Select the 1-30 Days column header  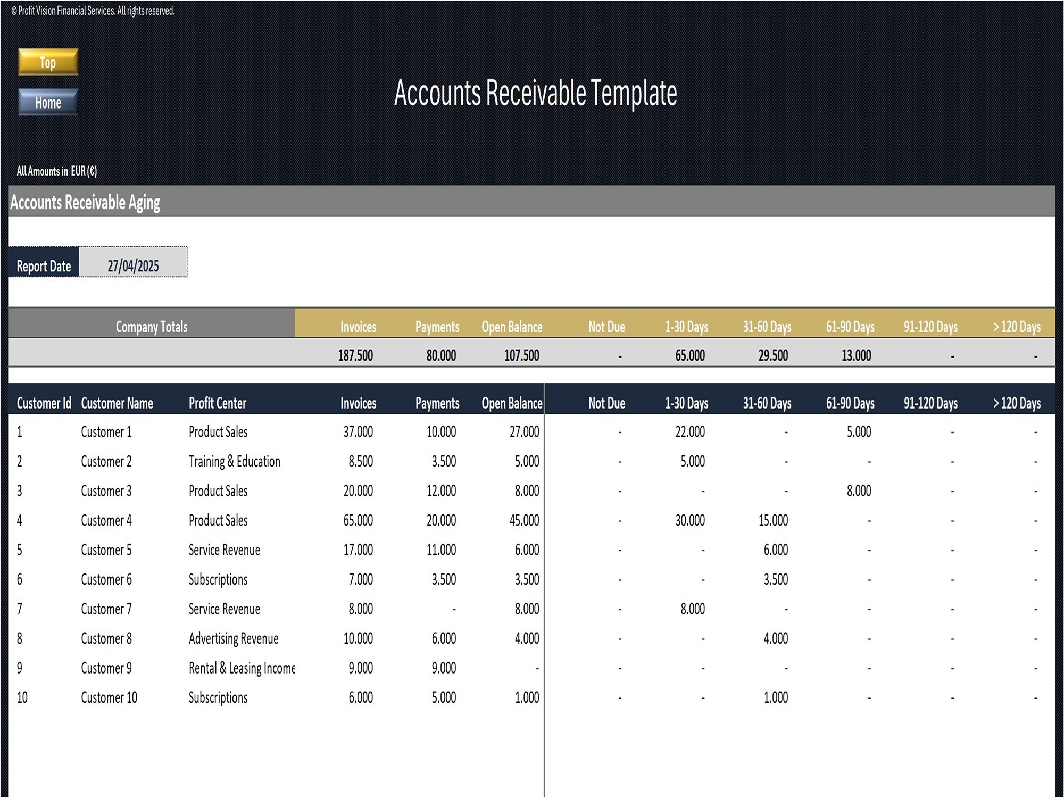click(x=686, y=327)
